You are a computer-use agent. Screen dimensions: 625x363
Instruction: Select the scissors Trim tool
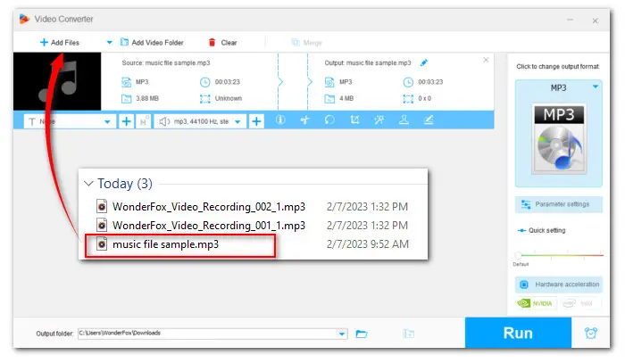(305, 120)
